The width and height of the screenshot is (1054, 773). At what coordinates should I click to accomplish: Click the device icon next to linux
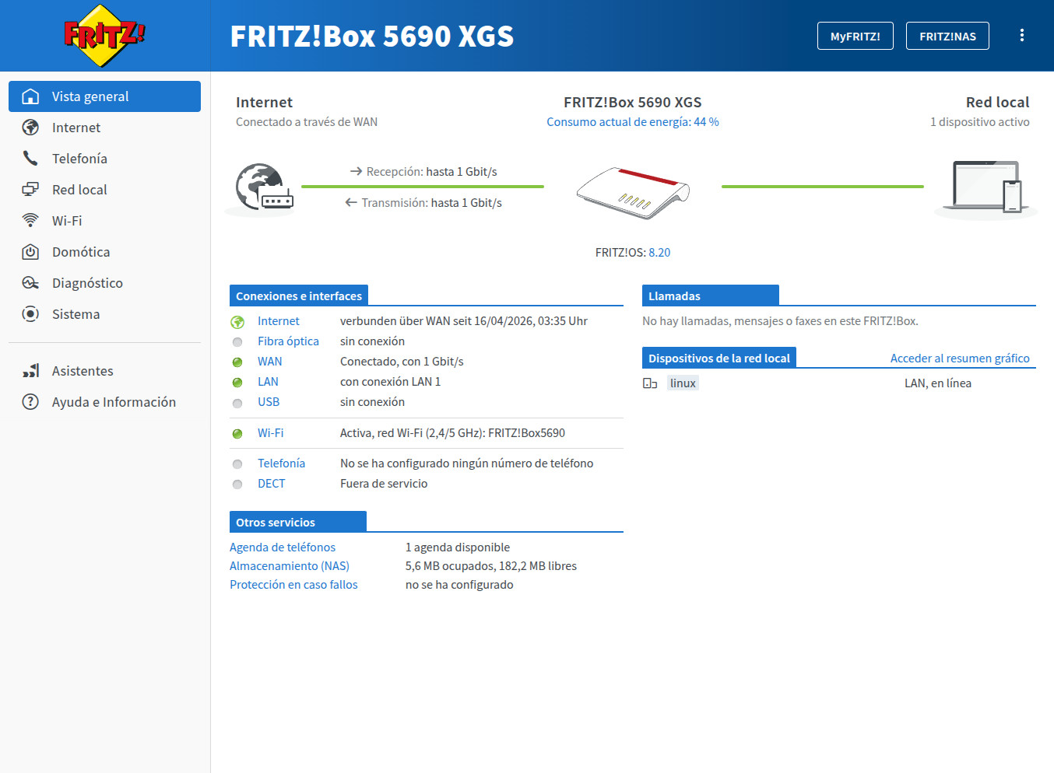tap(650, 383)
